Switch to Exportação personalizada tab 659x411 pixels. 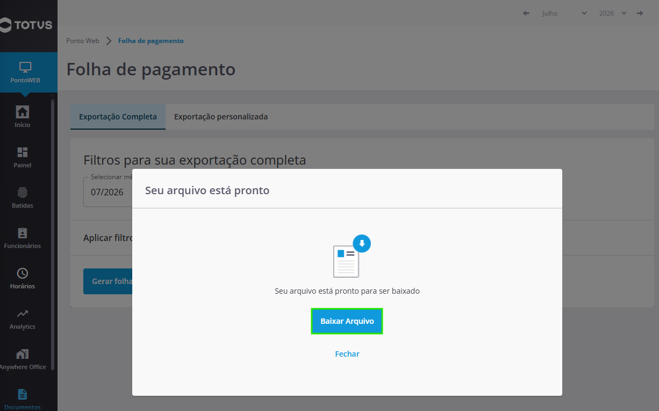[221, 117]
